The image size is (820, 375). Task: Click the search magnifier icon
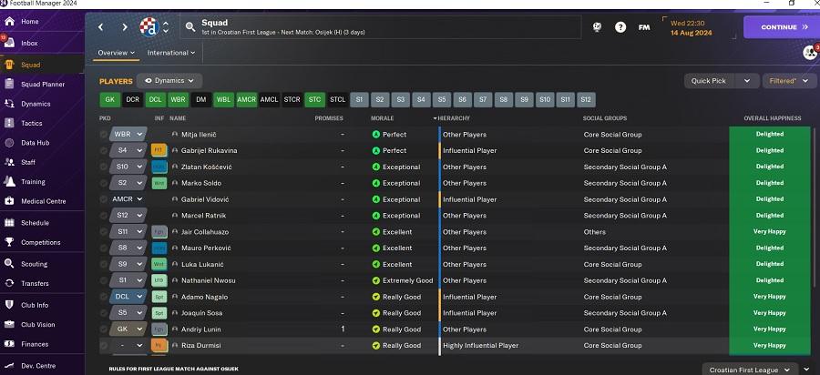pos(190,27)
